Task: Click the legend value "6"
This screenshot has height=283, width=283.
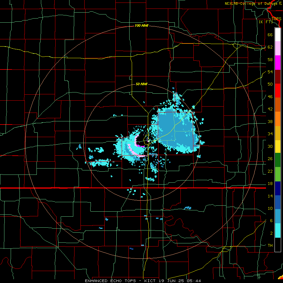Action: (271, 221)
